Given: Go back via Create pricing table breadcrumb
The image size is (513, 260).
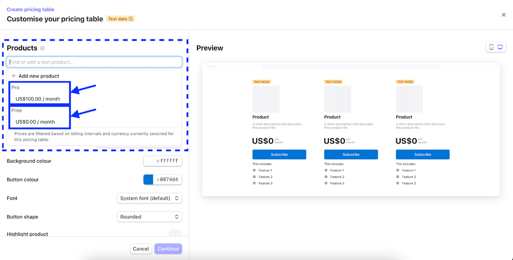Looking at the screenshot, I should (30, 9).
